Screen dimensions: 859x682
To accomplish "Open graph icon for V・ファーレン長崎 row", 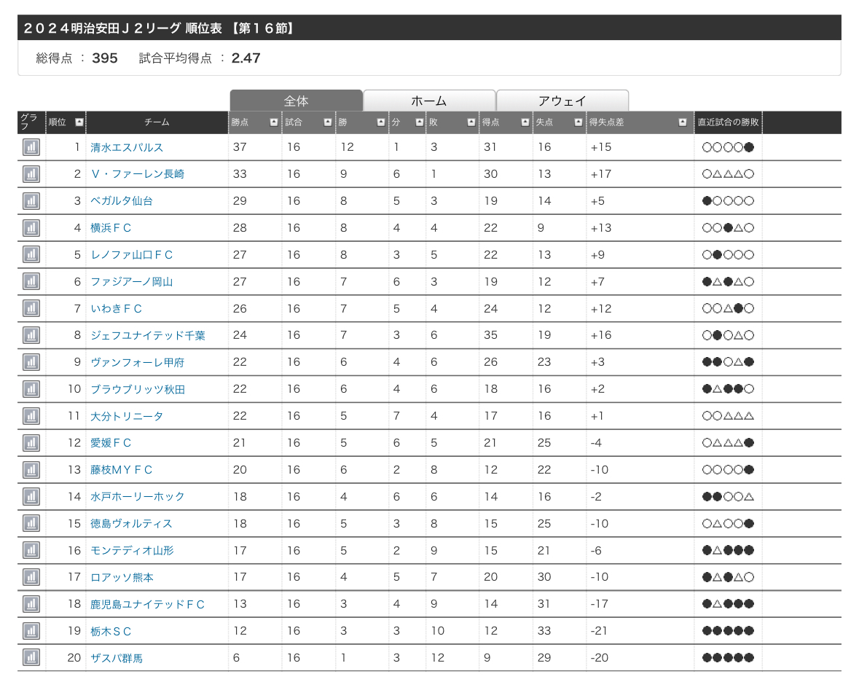I will 31,173.
